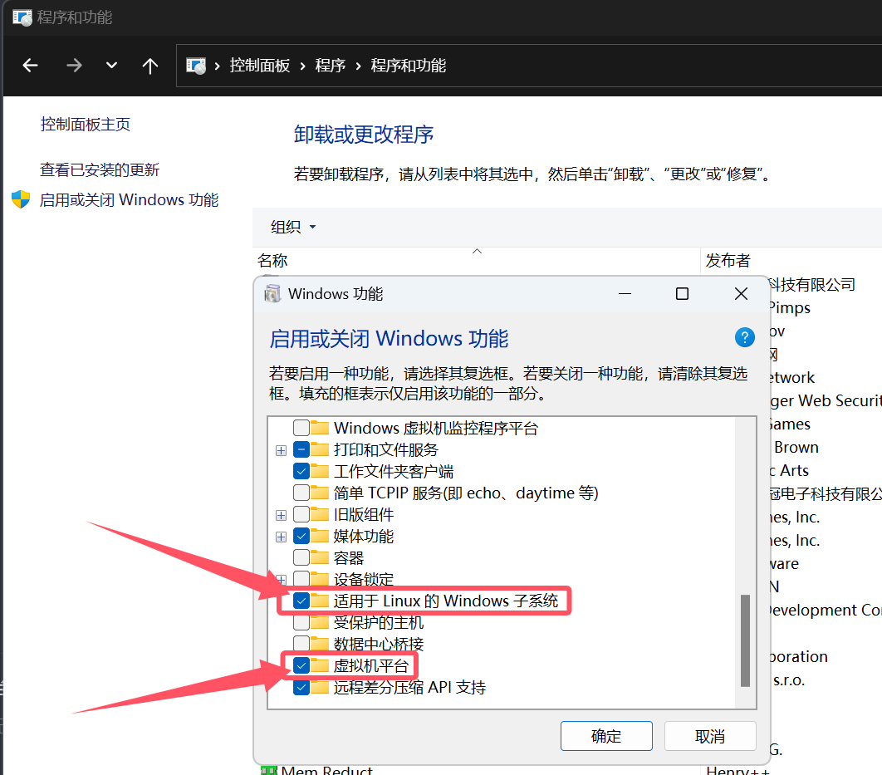Screen dimensions: 882x775
Task: Click shield icon beside 启用或关闭 Windows 功能
Action: click(21, 199)
